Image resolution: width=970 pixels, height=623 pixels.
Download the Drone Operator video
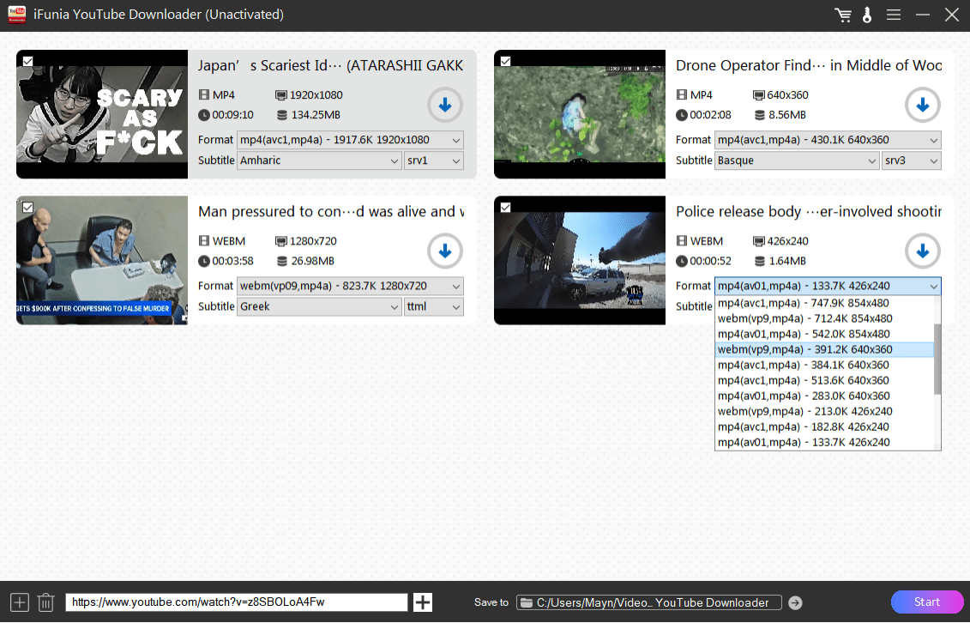pyautogui.click(x=923, y=106)
